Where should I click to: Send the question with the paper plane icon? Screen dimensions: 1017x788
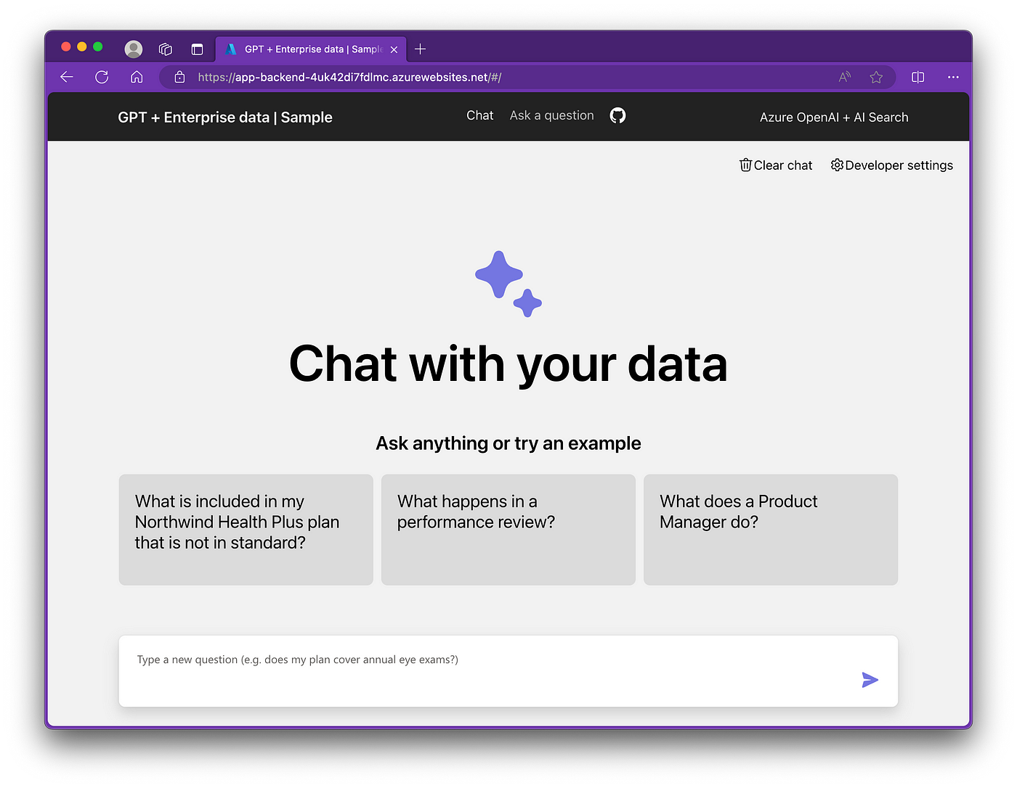(x=870, y=680)
